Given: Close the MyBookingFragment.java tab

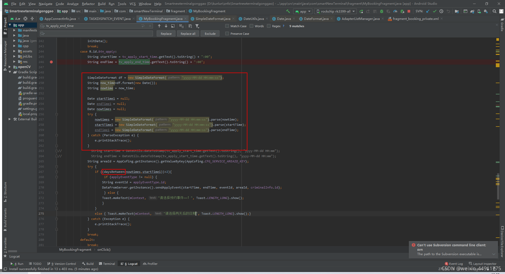Looking at the screenshot, I should click(x=185, y=19).
